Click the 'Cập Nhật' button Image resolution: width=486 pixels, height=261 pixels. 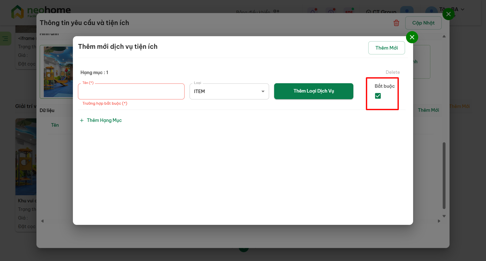pos(423,23)
